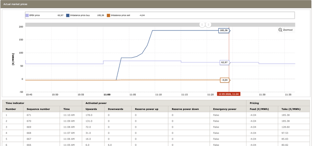Image resolution: width=313 pixels, height=146 pixels.
Task: Select the Imbalance price sell legend label
Action: tap(121, 15)
